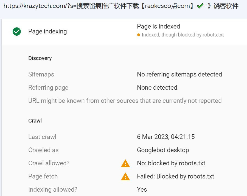Click the orange status dot under Page is indexed
The image size is (247, 196).
139,35
